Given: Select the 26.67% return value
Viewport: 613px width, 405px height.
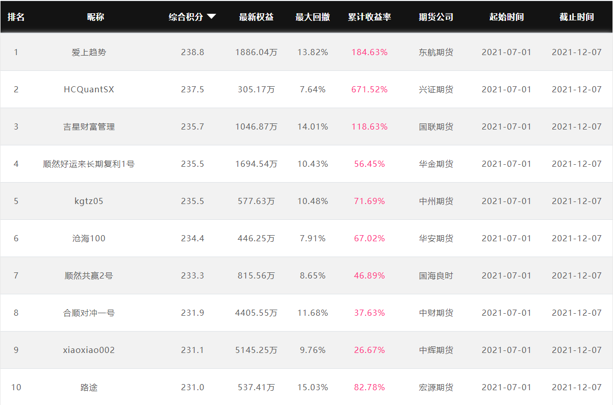Looking at the screenshot, I should pyautogui.click(x=369, y=350).
